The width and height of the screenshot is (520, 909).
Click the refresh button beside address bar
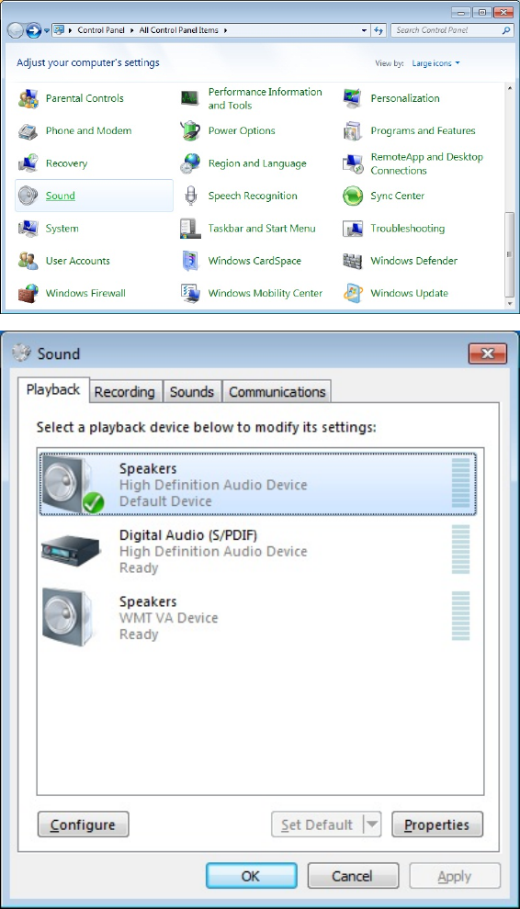(x=379, y=30)
